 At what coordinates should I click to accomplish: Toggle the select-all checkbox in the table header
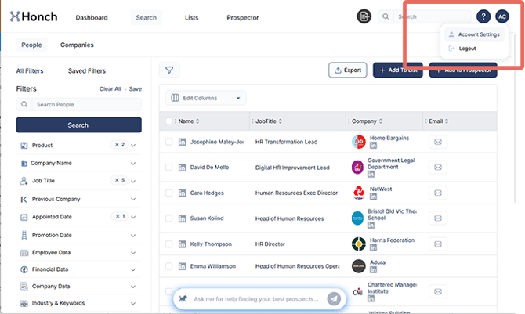168,121
